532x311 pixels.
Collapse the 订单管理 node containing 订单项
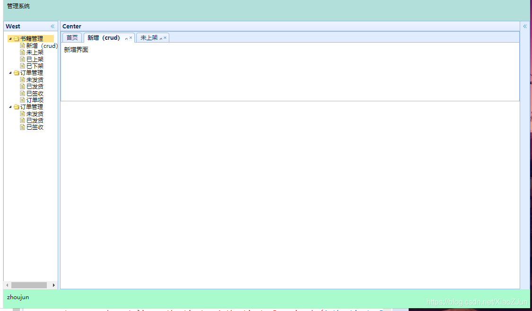click(x=10, y=72)
